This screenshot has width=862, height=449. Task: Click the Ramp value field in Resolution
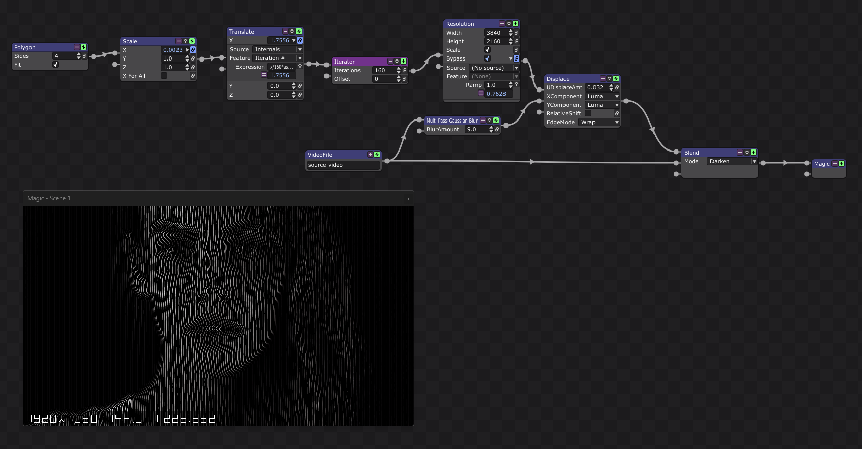point(496,85)
